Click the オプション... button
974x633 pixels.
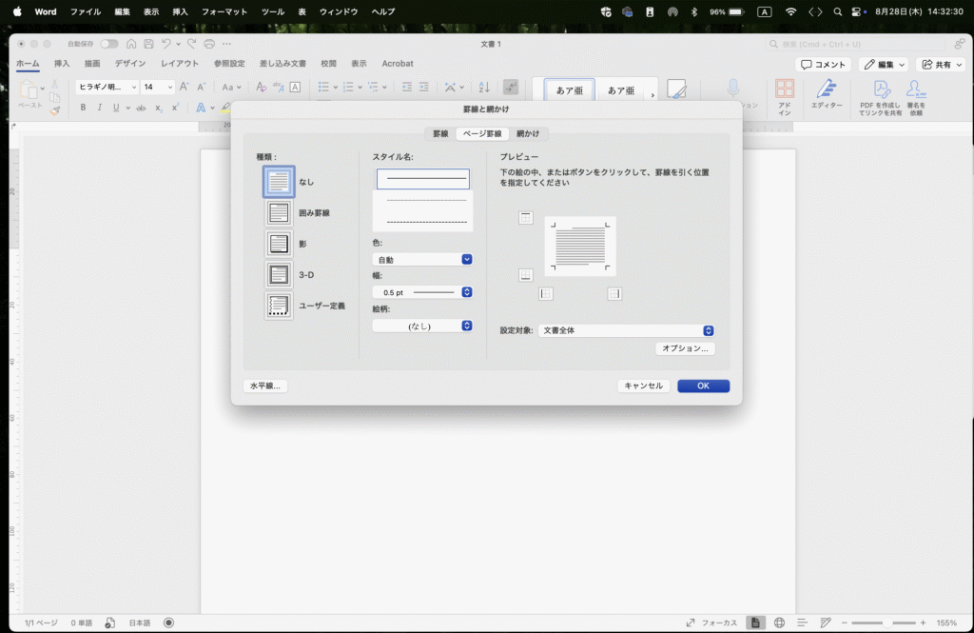click(x=685, y=349)
